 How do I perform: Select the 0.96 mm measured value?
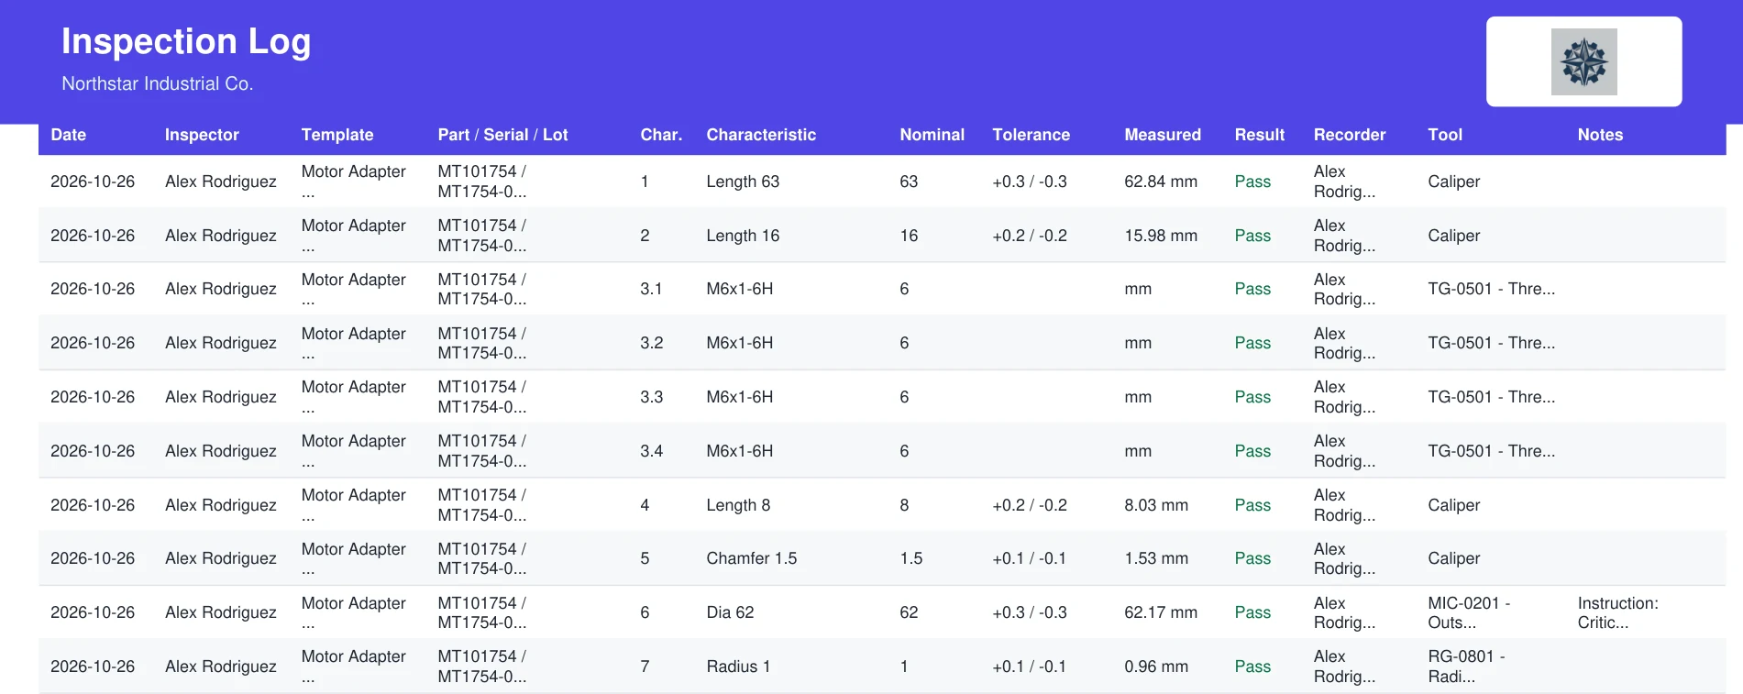pos(1156,666)
